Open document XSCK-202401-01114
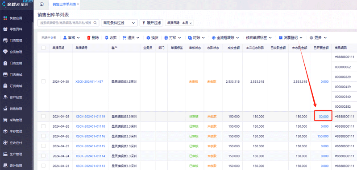Viewport: 357px width, 170px height. (90, 156)
